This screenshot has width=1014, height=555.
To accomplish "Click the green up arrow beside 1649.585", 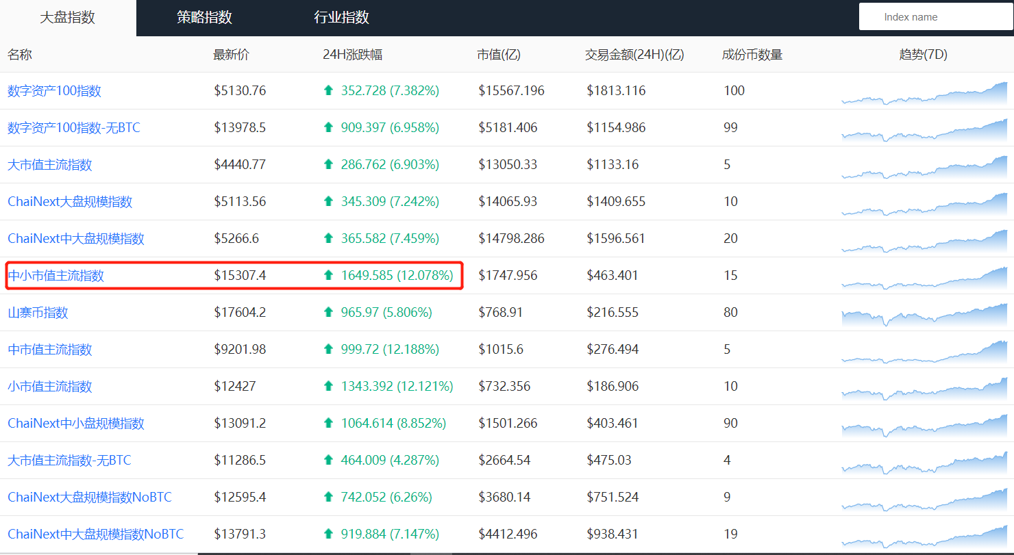I will (328, 275).
